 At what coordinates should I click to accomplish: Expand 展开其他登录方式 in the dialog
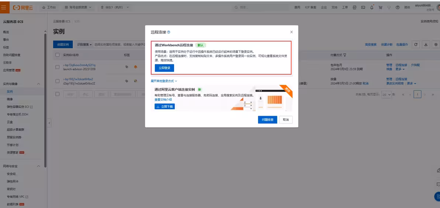click(164, 81)
